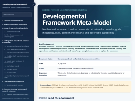
Task: Select 4.7 Looksee Checklist entry
Action: click(x=11, y=69)
